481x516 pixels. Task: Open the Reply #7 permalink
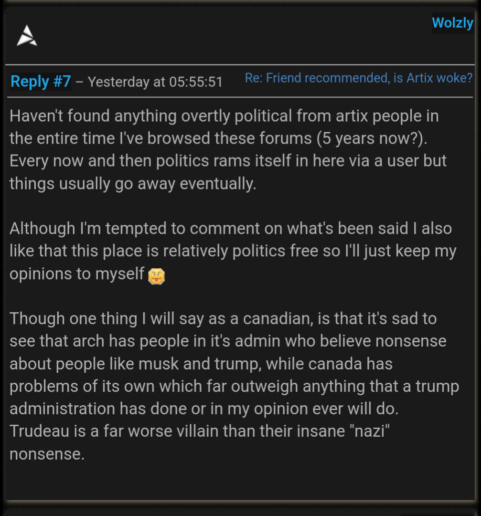(41, 81)
